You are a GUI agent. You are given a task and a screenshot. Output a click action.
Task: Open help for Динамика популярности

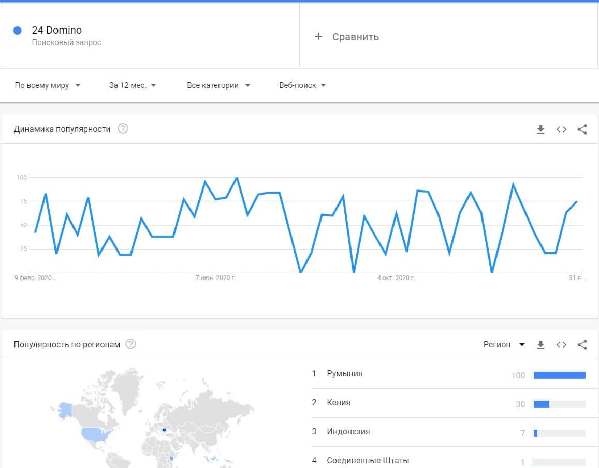tap(123, 129)
